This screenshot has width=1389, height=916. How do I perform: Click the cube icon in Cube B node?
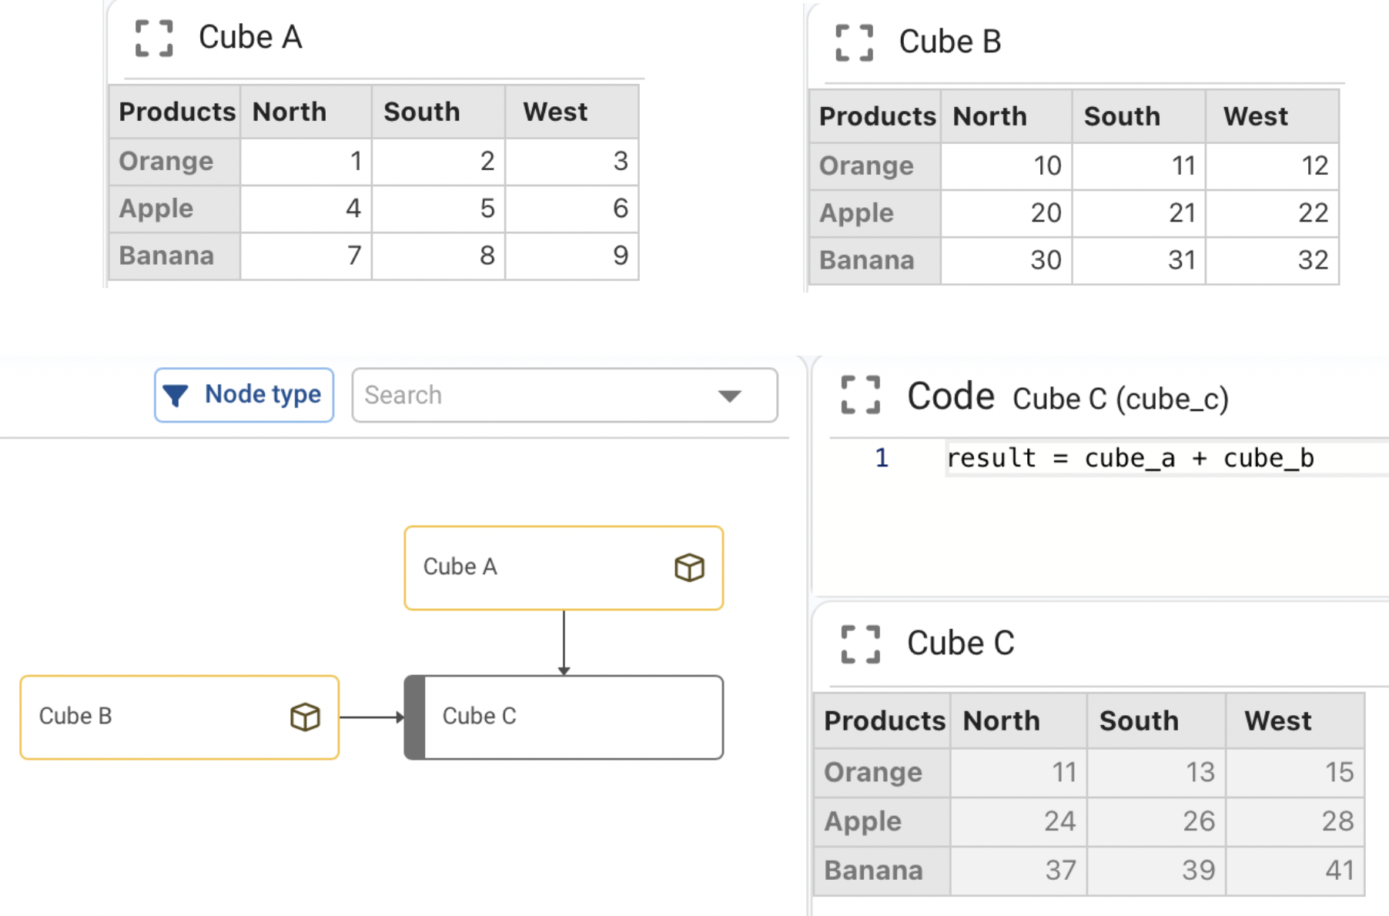(x=305, y=717)
